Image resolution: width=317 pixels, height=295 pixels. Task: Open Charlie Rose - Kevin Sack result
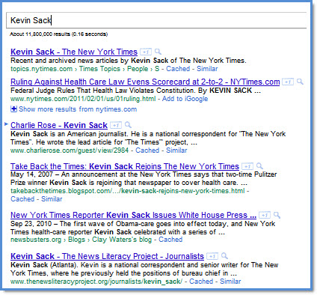click(59, 125)
